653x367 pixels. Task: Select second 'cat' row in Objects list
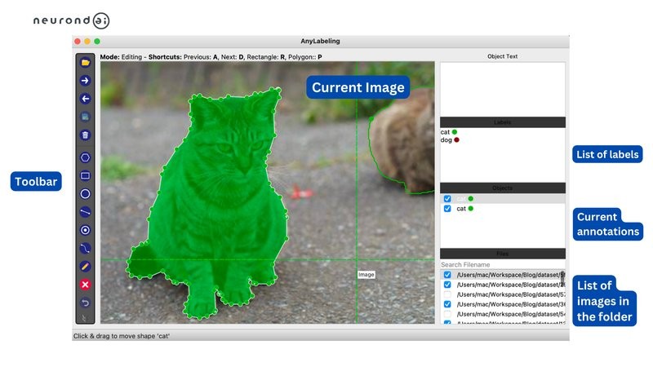click(503, 209)
